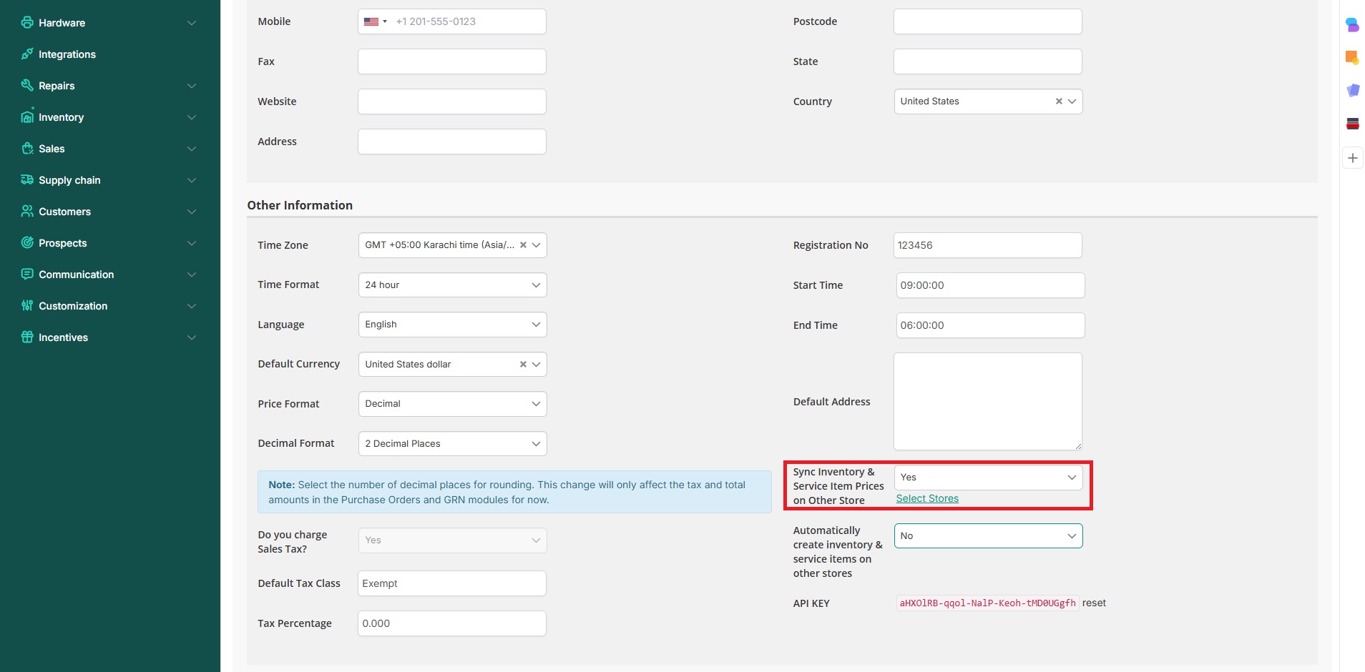Open the Sync Inventory Yes dropdown
1365x672 pixels.
tap(987, 478)
